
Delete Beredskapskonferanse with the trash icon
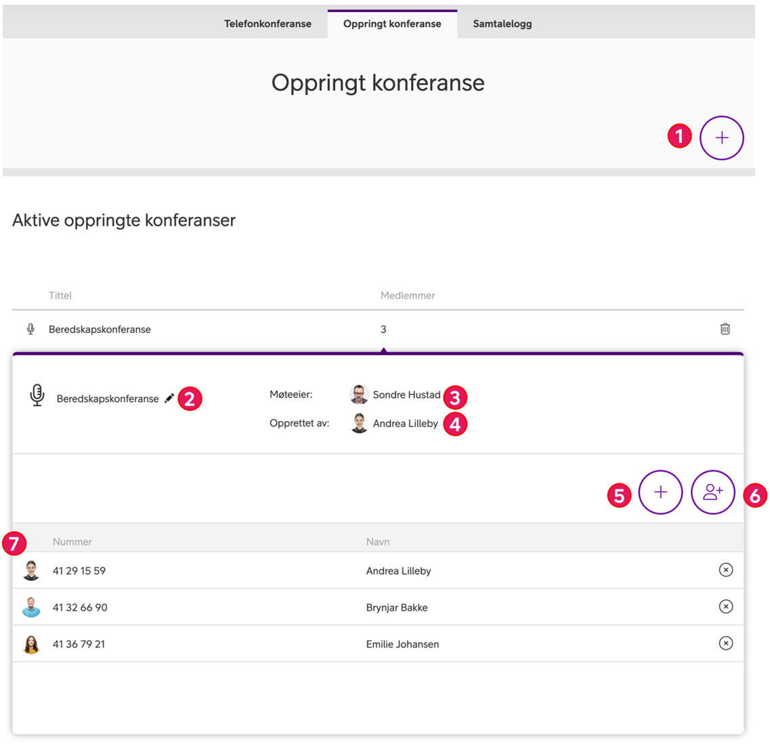pos(725,329)
